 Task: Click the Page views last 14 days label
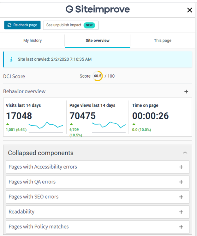(x=92, y=105)
